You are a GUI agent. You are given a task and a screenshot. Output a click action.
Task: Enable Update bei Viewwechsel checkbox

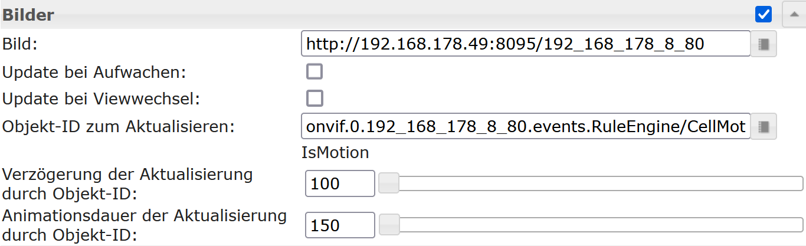point(314,98)
